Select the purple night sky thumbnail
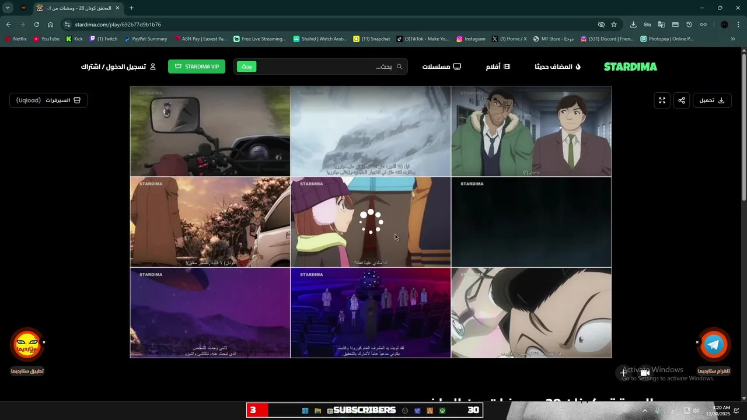Image resolution: width=747 pixels, height=420 pixels. 210,313
